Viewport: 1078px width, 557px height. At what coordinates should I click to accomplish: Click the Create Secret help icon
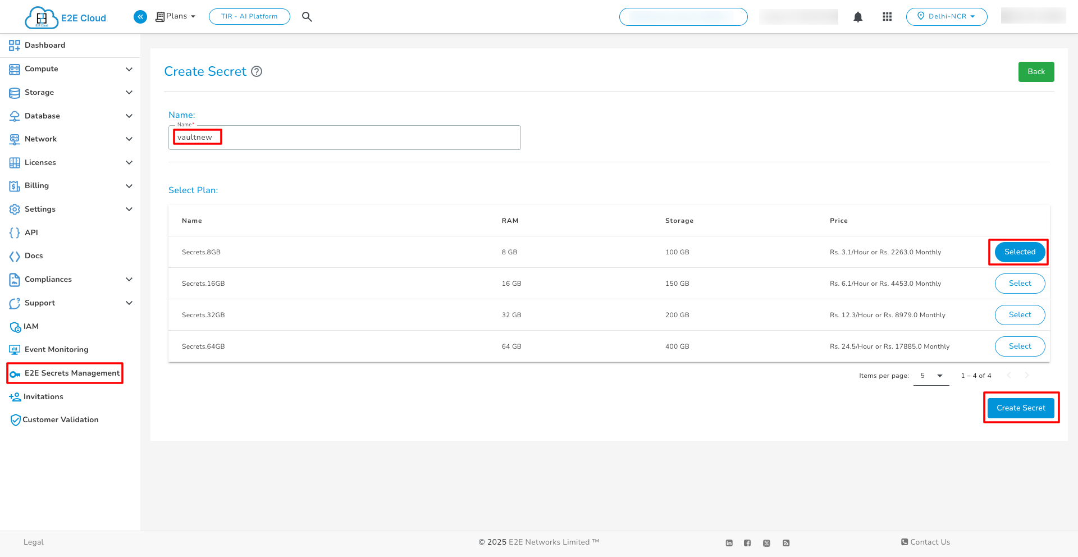pyautogui.click(x=257, y=71)
